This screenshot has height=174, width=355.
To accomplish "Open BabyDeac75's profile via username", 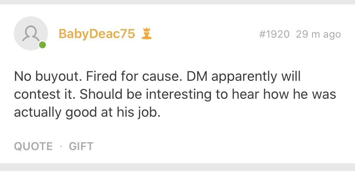I will [96, 34].
